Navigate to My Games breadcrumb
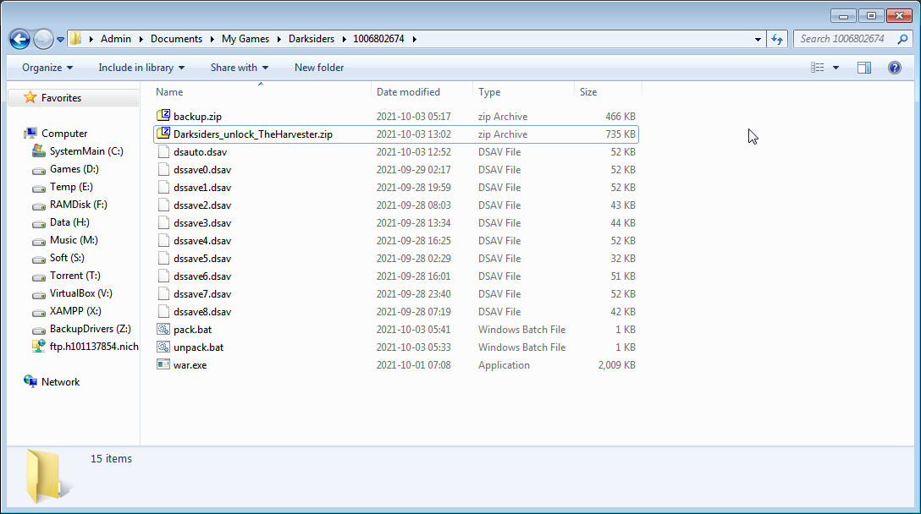Viewport: 921px width, 514px height. pos(245,39)
